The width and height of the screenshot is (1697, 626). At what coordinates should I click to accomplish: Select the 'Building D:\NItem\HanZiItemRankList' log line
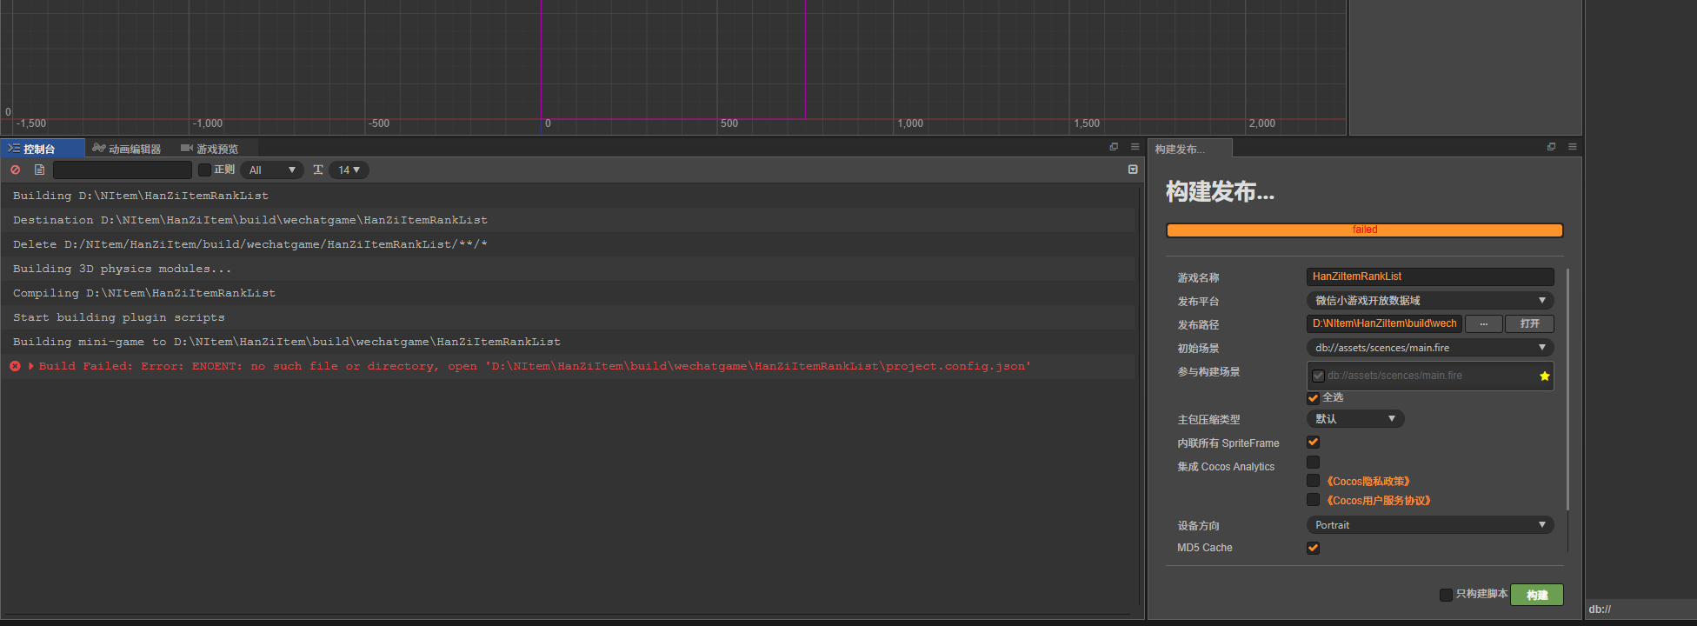569,196
